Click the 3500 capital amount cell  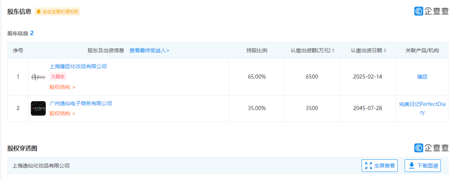coord(312,108)
